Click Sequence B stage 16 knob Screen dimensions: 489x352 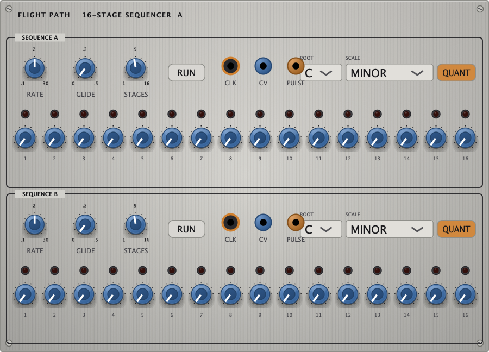pos(465,294)
